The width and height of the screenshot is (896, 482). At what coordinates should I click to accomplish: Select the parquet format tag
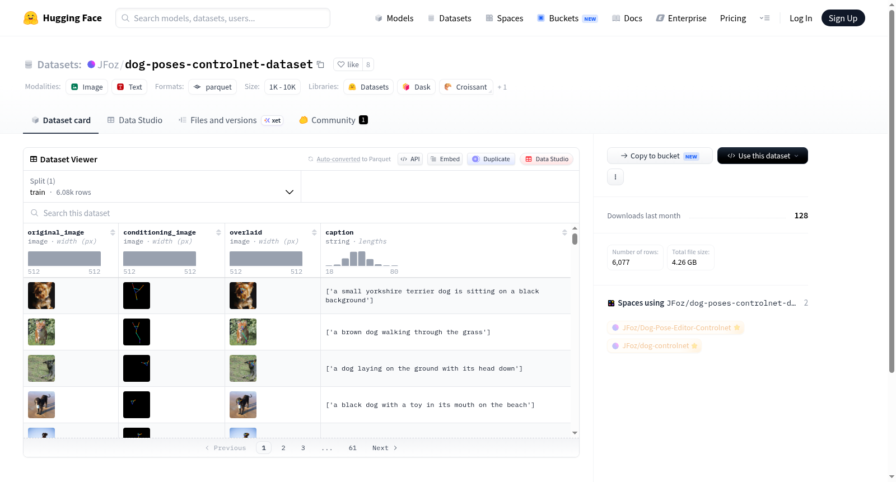pos(213,87)
